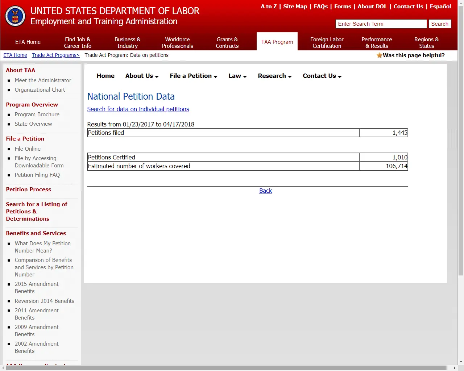This screenshot has height=371, width=464.
Task: Select the Performance & Results tab
Action: (377, 42)
